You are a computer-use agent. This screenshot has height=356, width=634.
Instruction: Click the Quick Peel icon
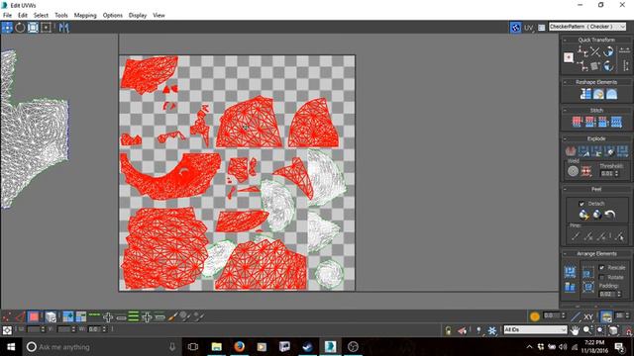pyautogui.click(x=583, y=215)
